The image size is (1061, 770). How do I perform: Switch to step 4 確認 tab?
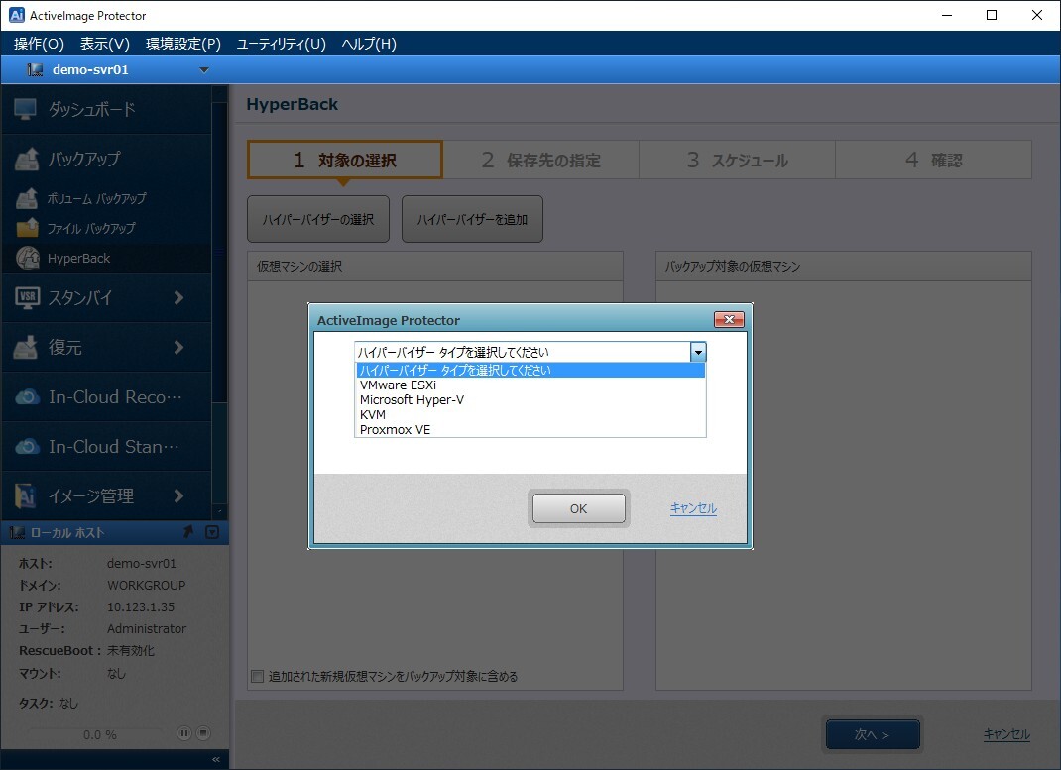click(934, 160)
